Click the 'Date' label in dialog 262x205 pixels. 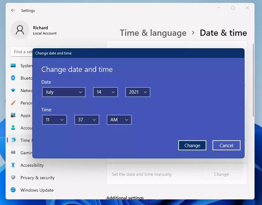[x=46, y=82]
